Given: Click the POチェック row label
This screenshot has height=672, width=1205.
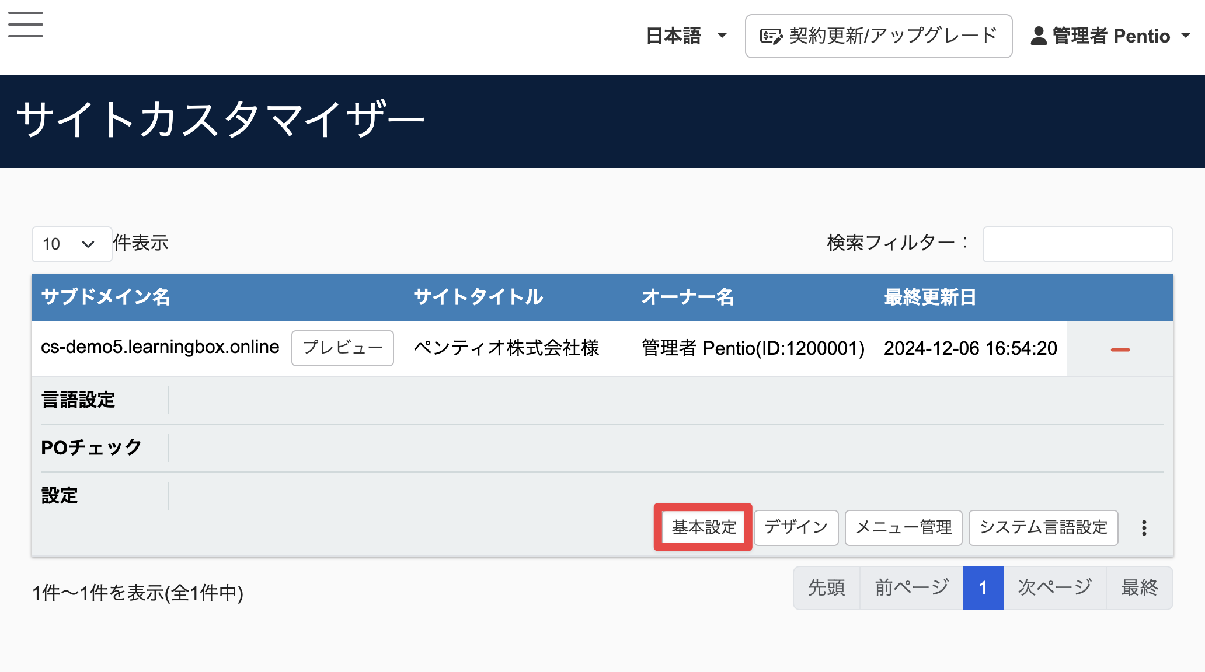Looking at the screenshot, I should pos(91,448).
